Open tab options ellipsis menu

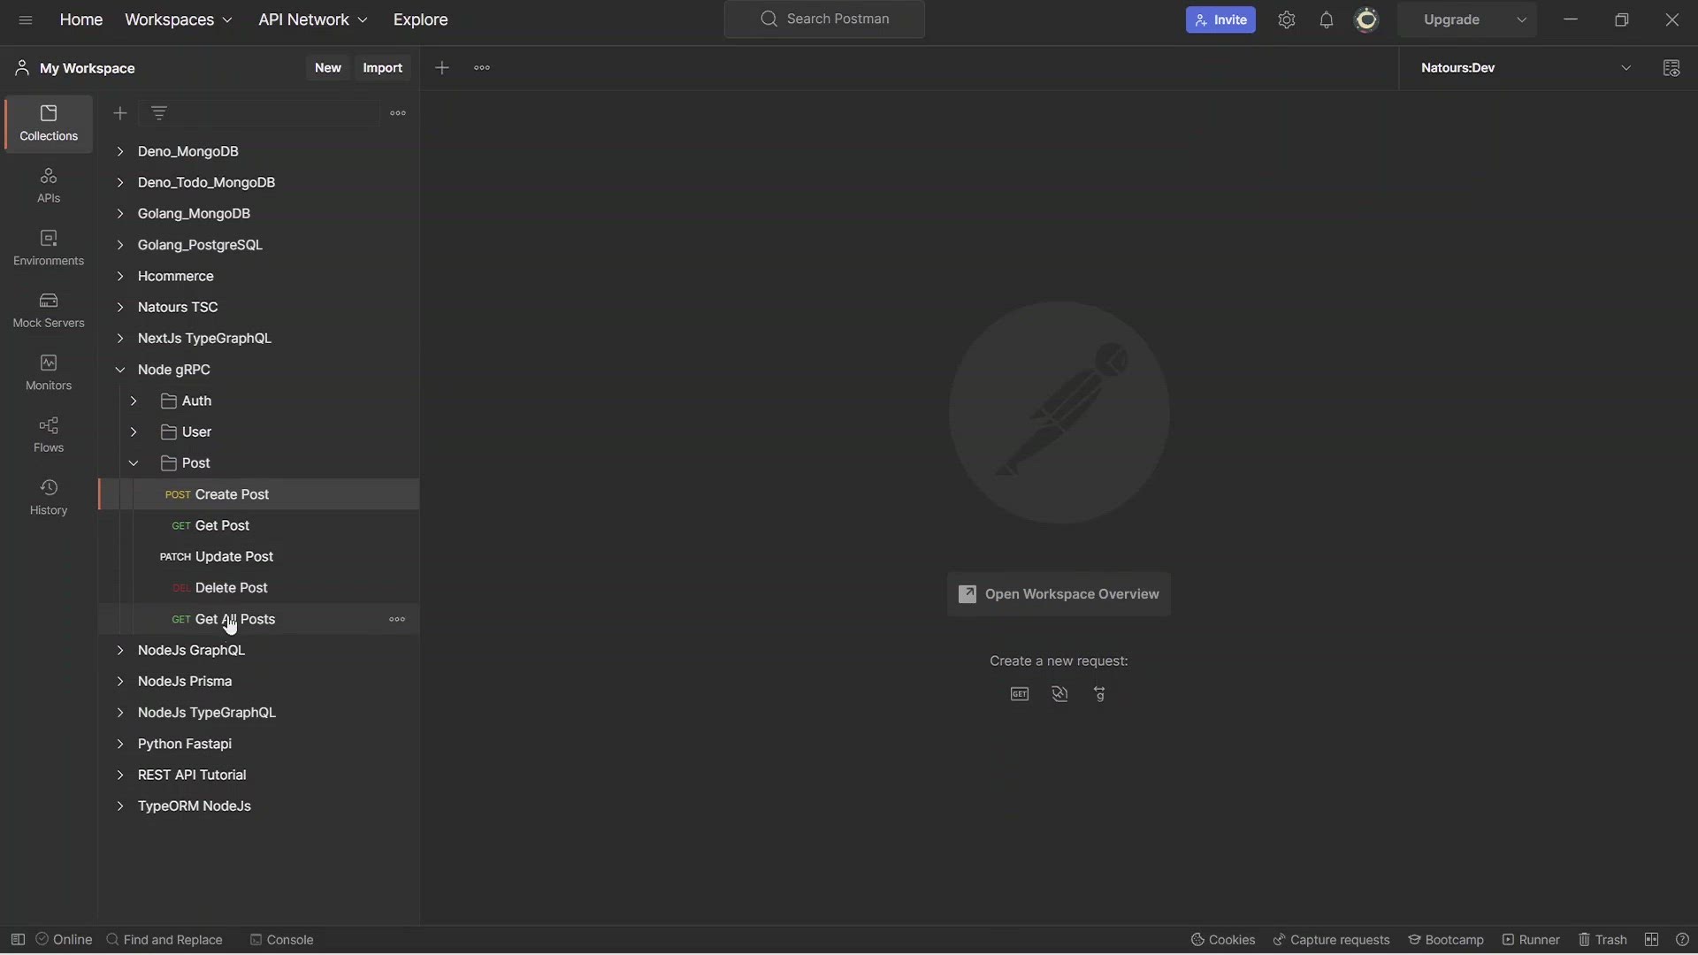(x=482, y=68)
